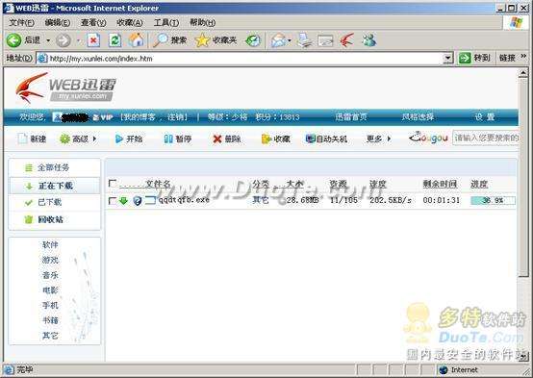
Task: Click the folder bracket icon before qqdtqfb.exe
Action: point(150,200)
